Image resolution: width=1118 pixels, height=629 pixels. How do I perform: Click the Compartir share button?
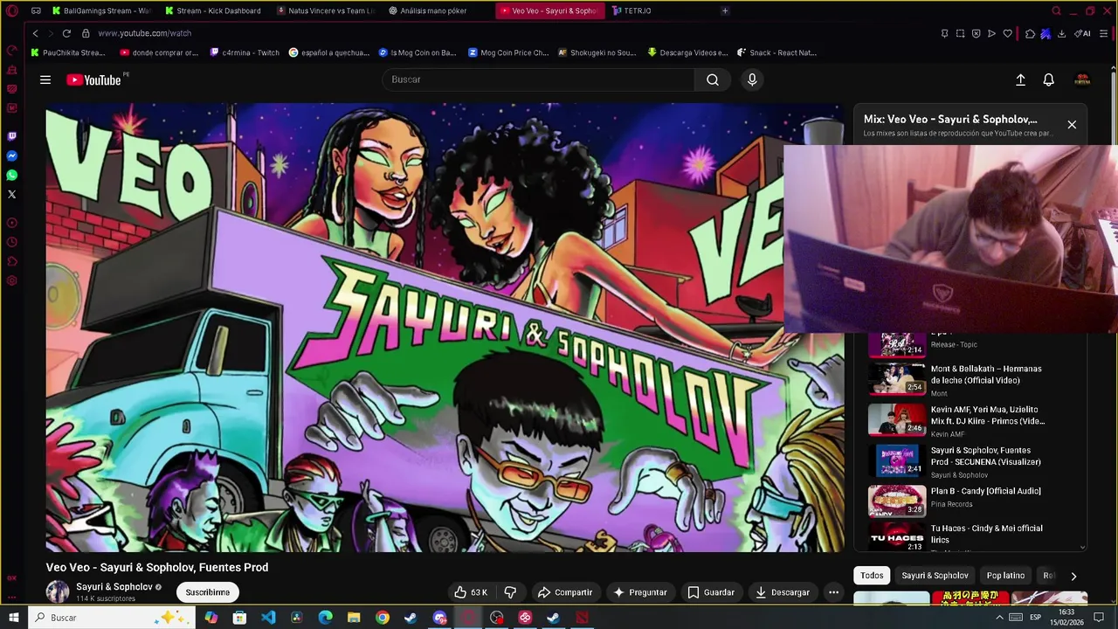(565, 592)
